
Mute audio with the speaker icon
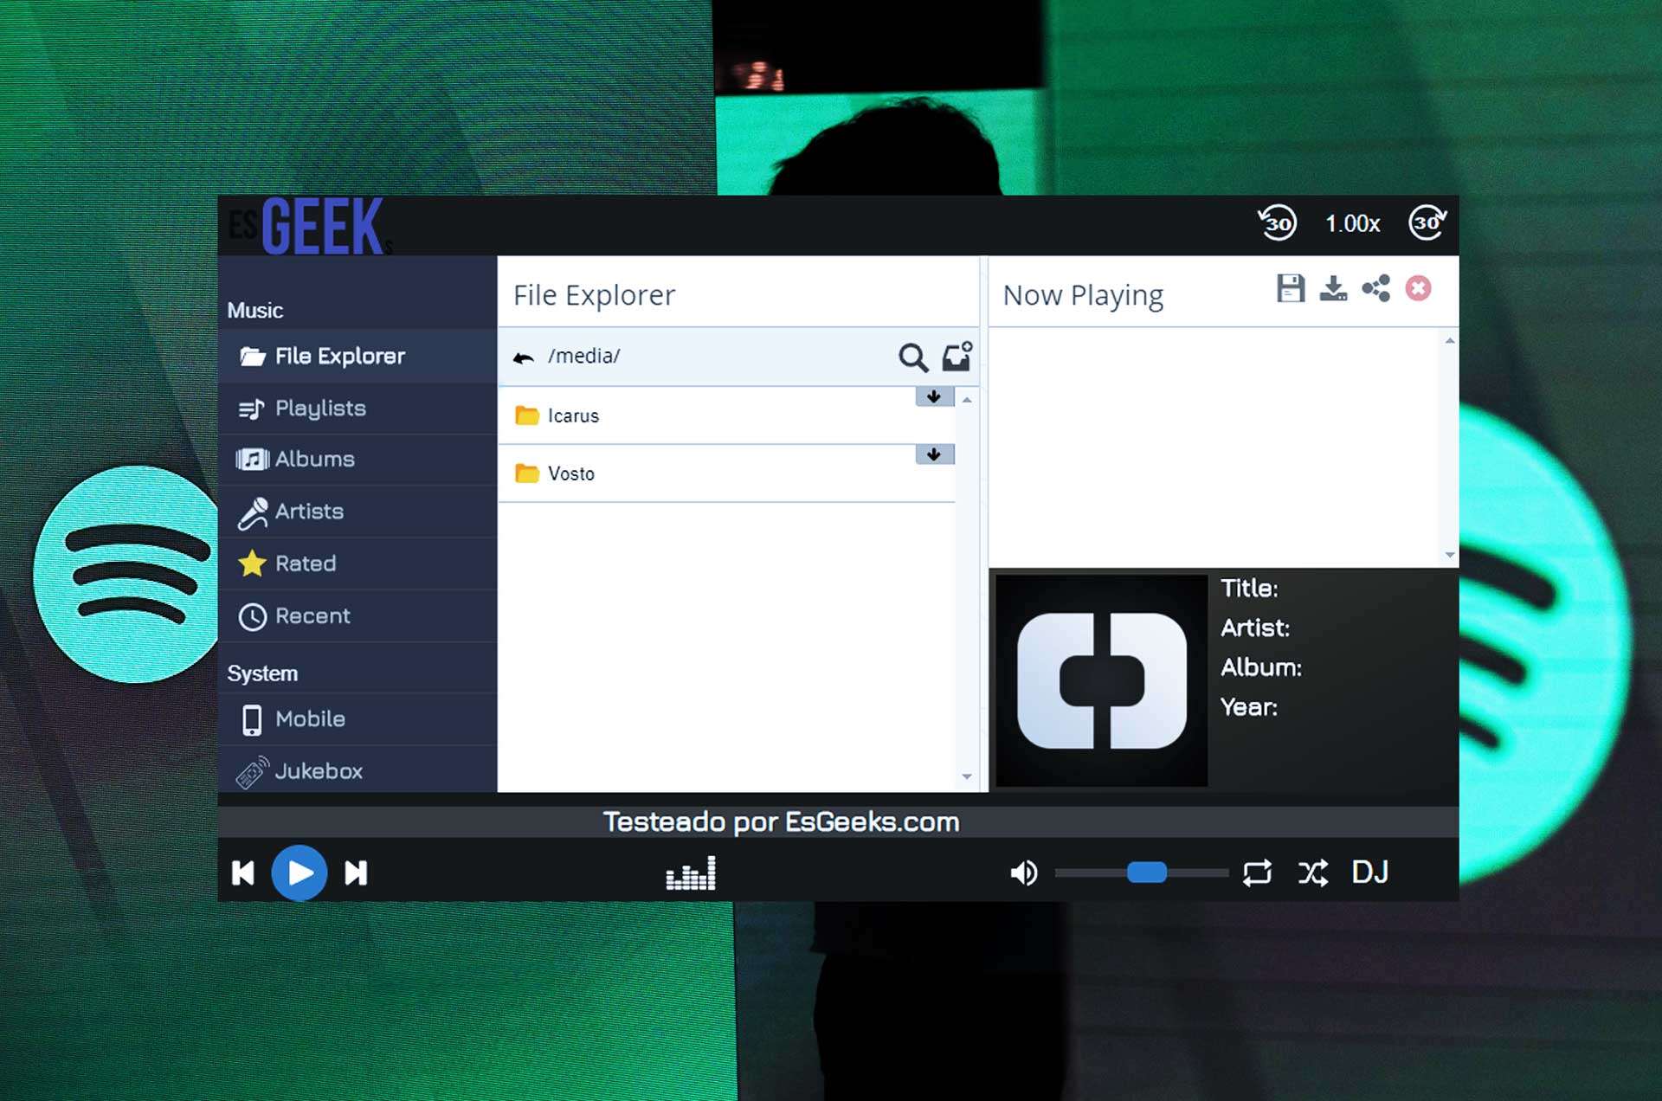click(1025, 873)
